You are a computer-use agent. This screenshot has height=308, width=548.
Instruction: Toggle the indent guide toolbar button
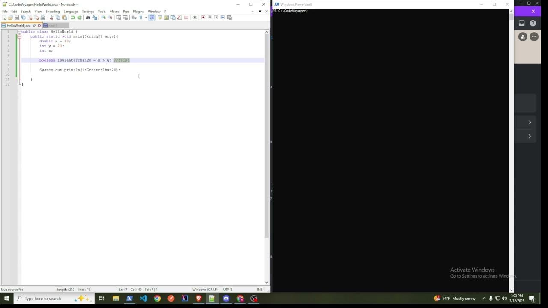[152, 18]
